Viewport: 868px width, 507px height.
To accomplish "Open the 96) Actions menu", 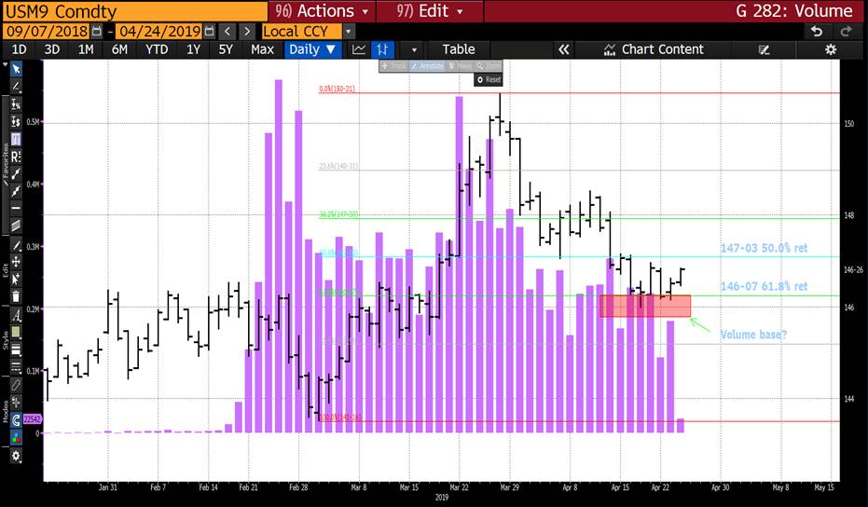I will pyautogui.click(x=324, y=11).
